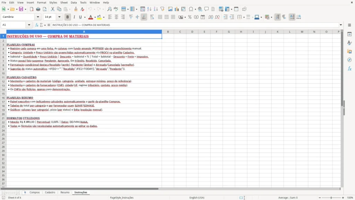Viewport: 355px width, 200px height.
Task: Toggle Underline formatting
Action: [x=80, y=17]
